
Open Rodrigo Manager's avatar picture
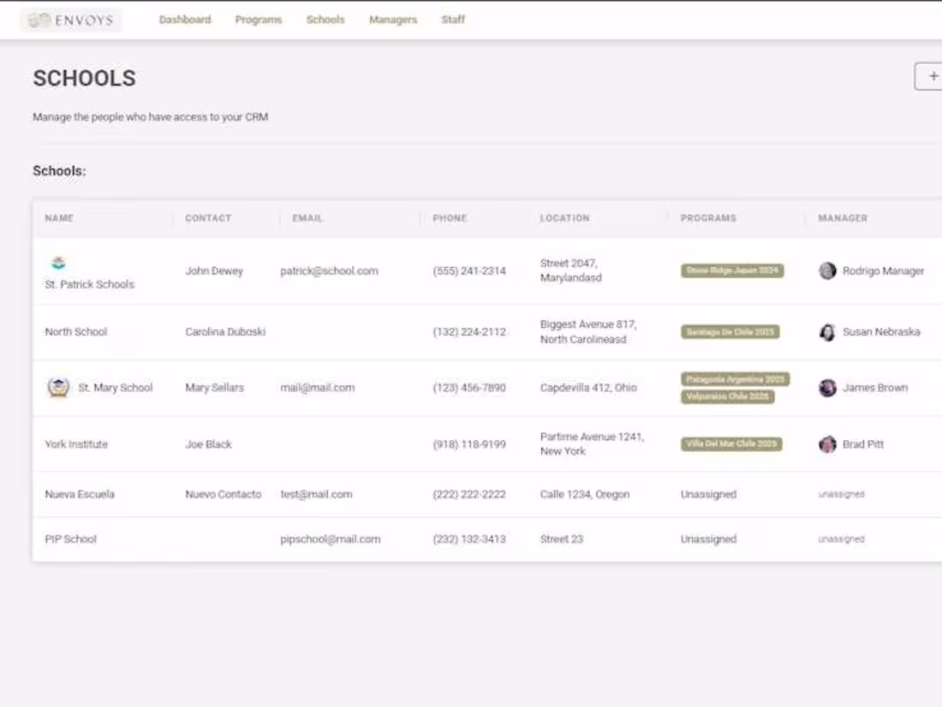(x=828, y=270)
